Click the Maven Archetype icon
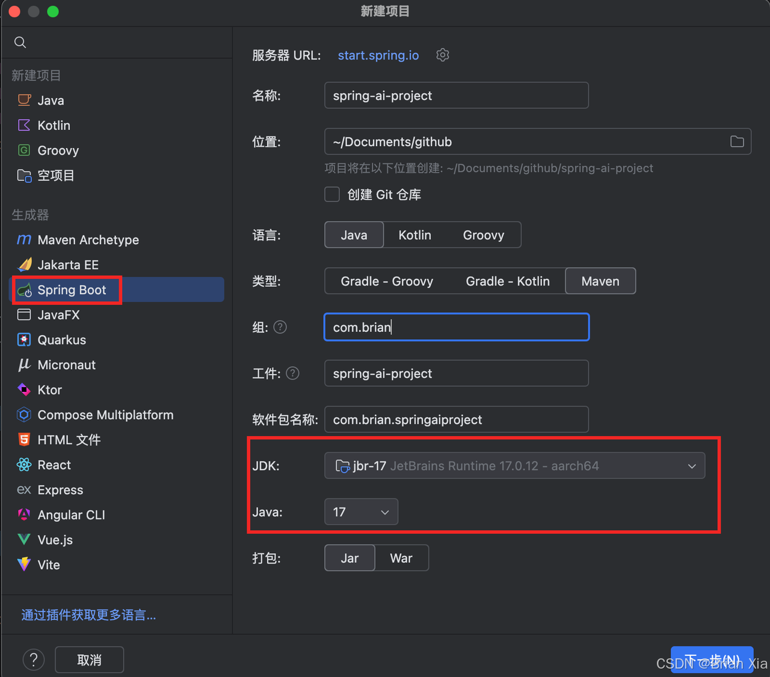 [24, 240]
